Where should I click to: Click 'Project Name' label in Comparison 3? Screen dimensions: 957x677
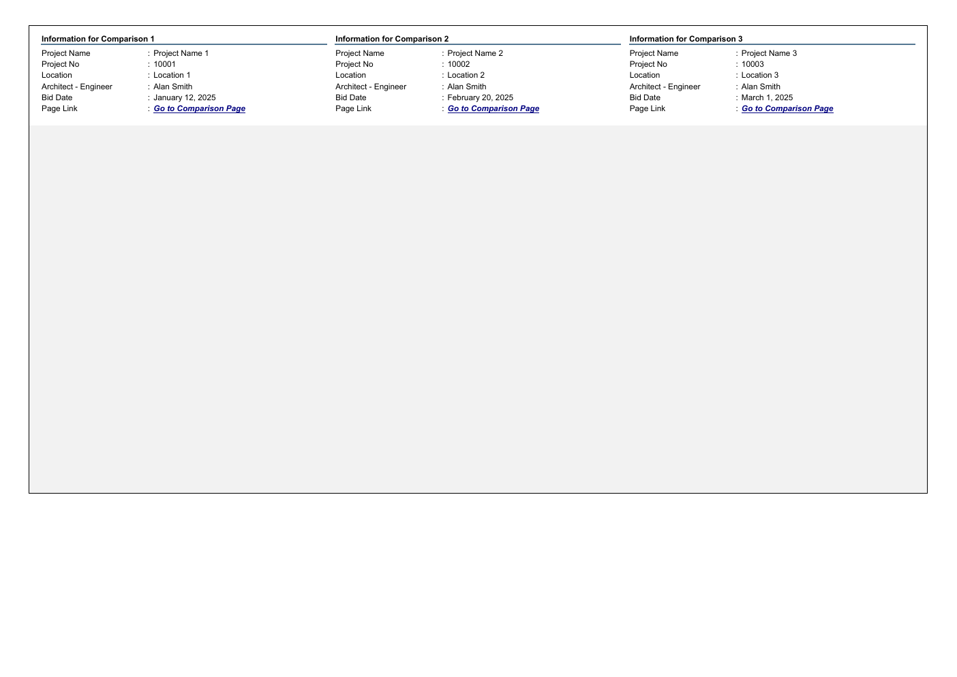pos(654,54)
